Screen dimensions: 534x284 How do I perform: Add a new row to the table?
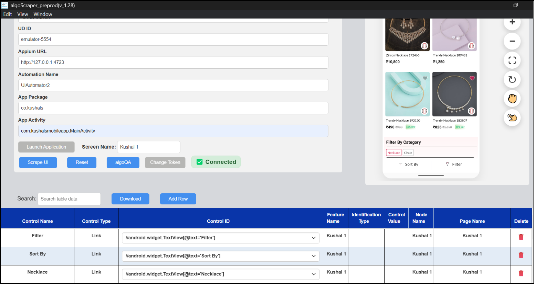coord(178,199)
